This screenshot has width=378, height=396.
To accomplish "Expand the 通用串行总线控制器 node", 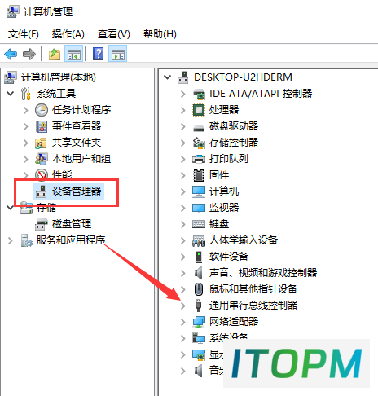I will (183, 306).
